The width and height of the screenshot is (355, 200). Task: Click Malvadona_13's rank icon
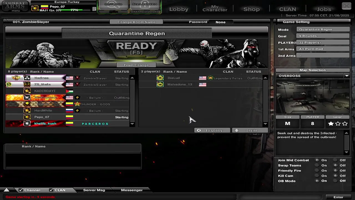point(160,84)
